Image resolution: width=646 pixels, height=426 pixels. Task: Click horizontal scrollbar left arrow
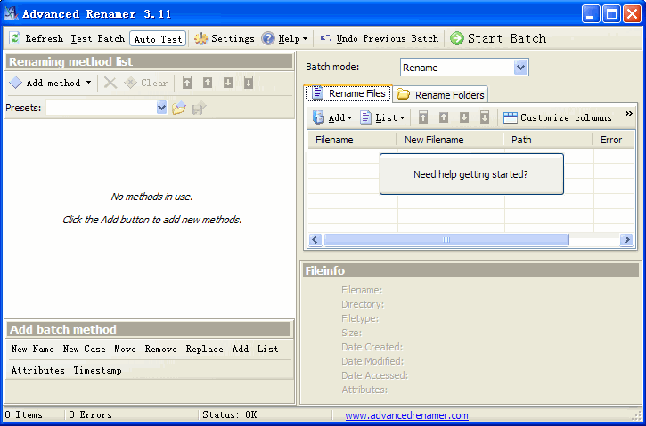tap(315, 240)
